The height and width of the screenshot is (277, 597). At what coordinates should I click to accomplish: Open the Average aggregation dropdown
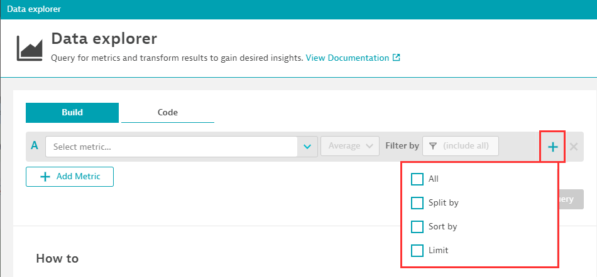click(349, 146)
